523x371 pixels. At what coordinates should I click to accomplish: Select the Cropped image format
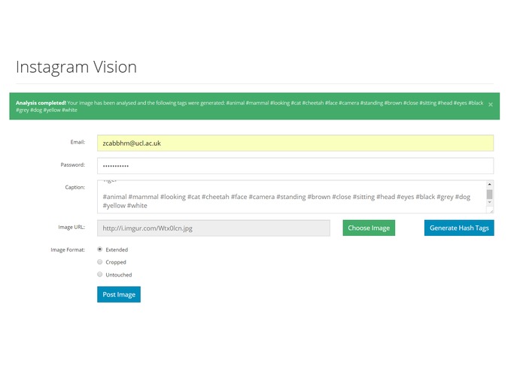tap(100, 262)
